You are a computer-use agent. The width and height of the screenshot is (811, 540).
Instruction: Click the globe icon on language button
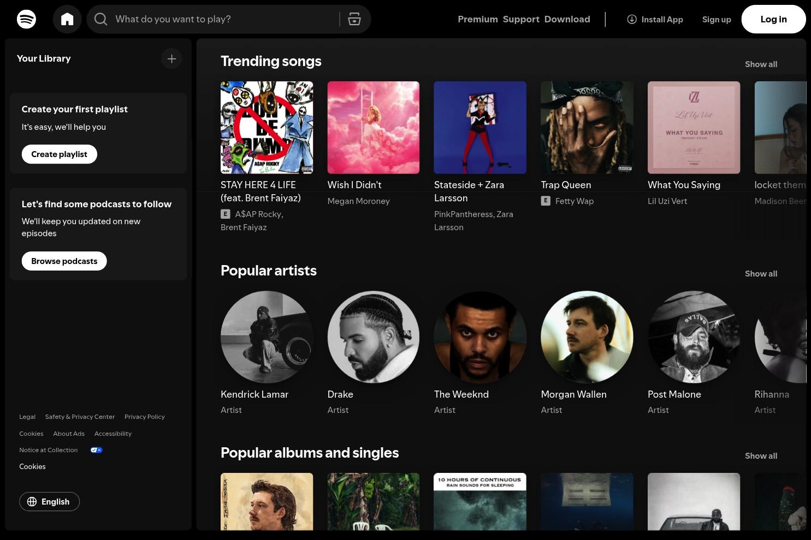point(32,502)
